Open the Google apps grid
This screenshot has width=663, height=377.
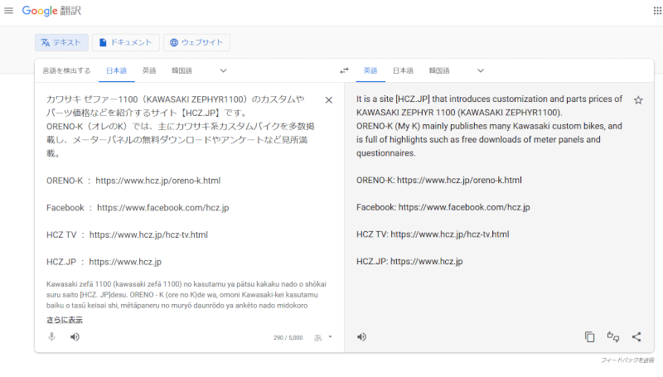(657, 11)
